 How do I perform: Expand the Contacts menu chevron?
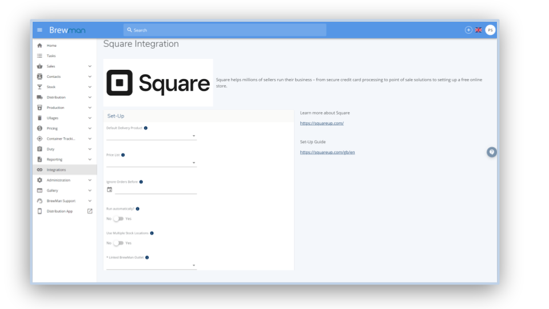tap(90, 76)
